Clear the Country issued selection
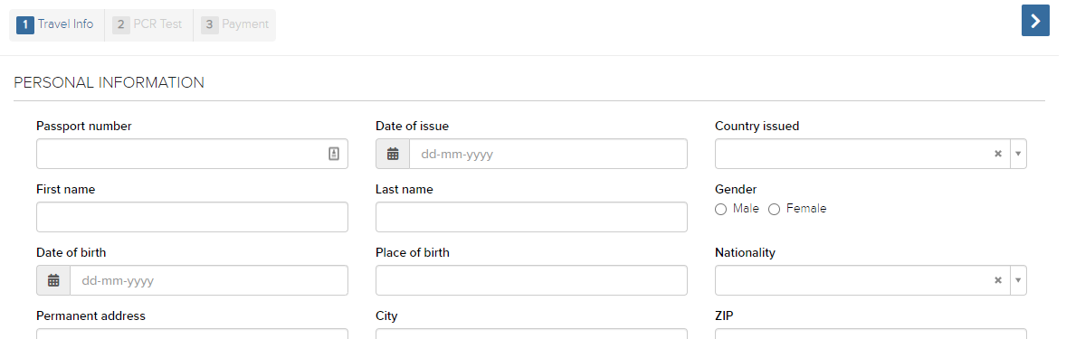1066x339 pixels. tap(998, 155)
